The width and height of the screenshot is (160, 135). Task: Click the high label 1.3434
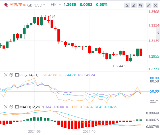[x=50, y=16]
